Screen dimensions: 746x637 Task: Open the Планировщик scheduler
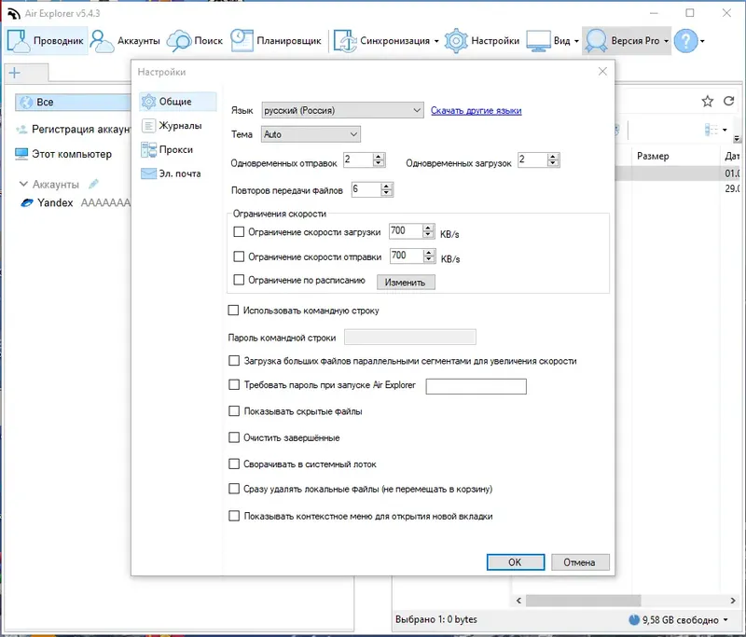[276, 41]
